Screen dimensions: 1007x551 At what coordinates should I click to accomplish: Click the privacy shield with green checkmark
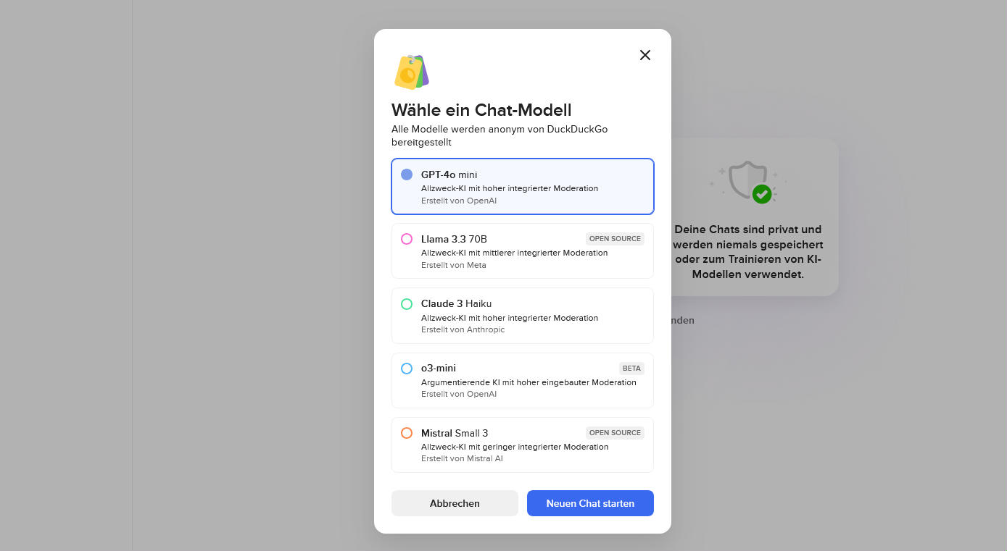(747, 181)
